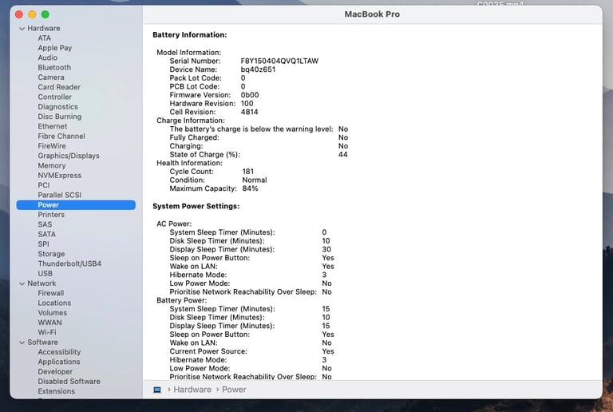The image size is (613, 412).
Task: Click the green full-screen window button
Action: 45,14
